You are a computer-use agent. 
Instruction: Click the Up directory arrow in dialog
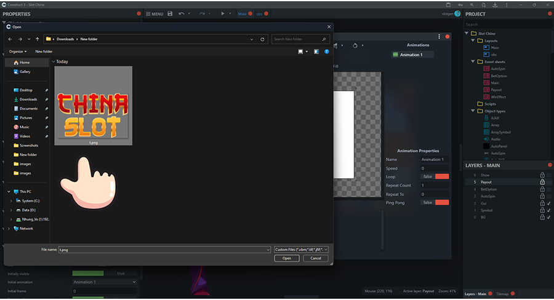[x=38, y=39]
